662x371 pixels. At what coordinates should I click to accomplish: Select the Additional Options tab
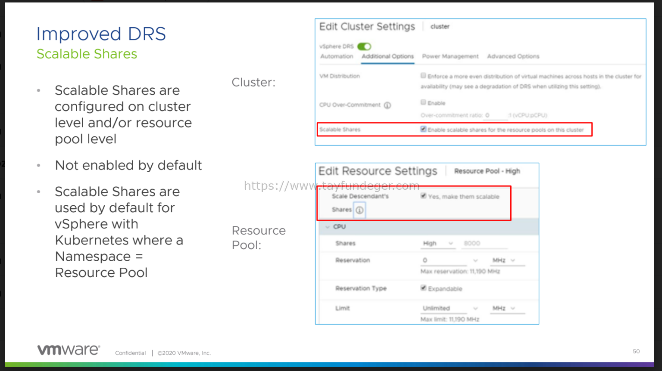click(387, 56)
